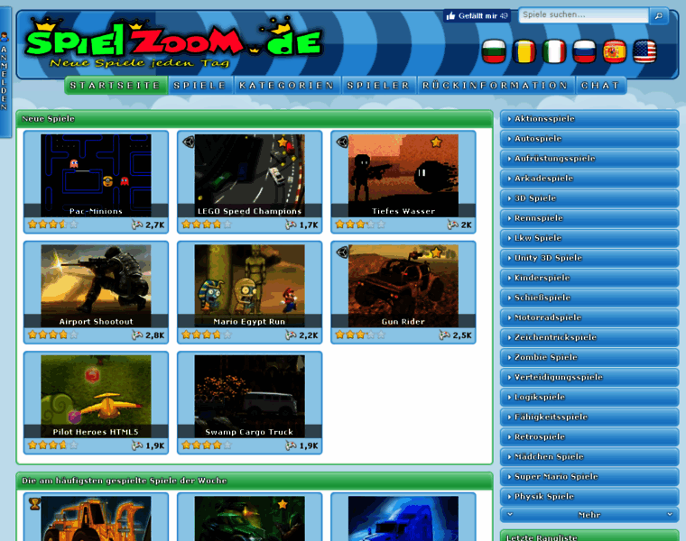Viewport: 686px width, 541px height.
Task: Open the Pac-Minions game thumbnail
Action: click(x=96, y=175)
